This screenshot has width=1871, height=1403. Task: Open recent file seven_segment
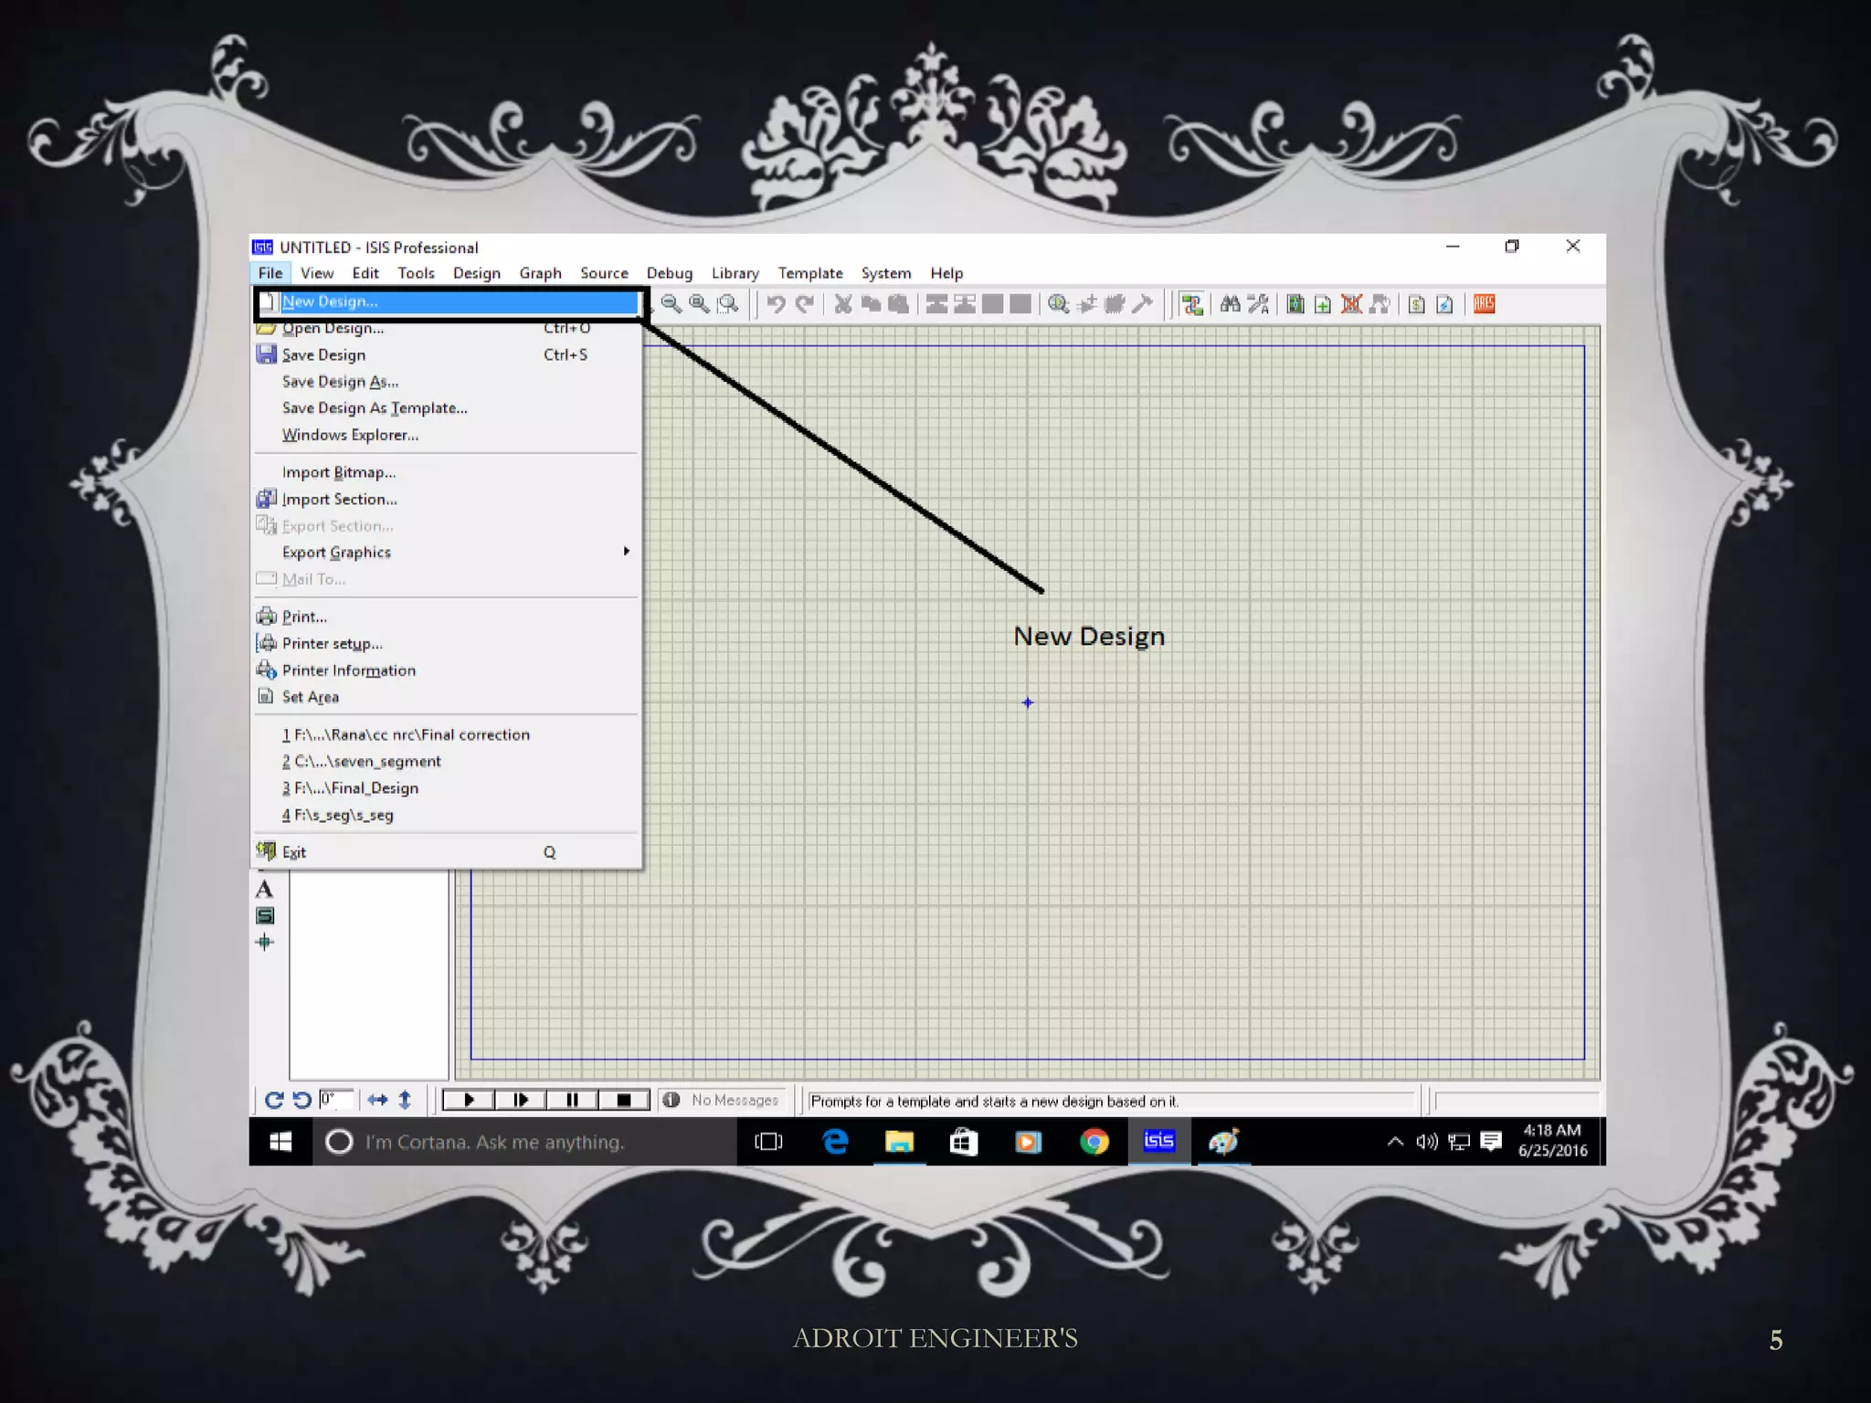pyautogui.click(x=362, y=761)
